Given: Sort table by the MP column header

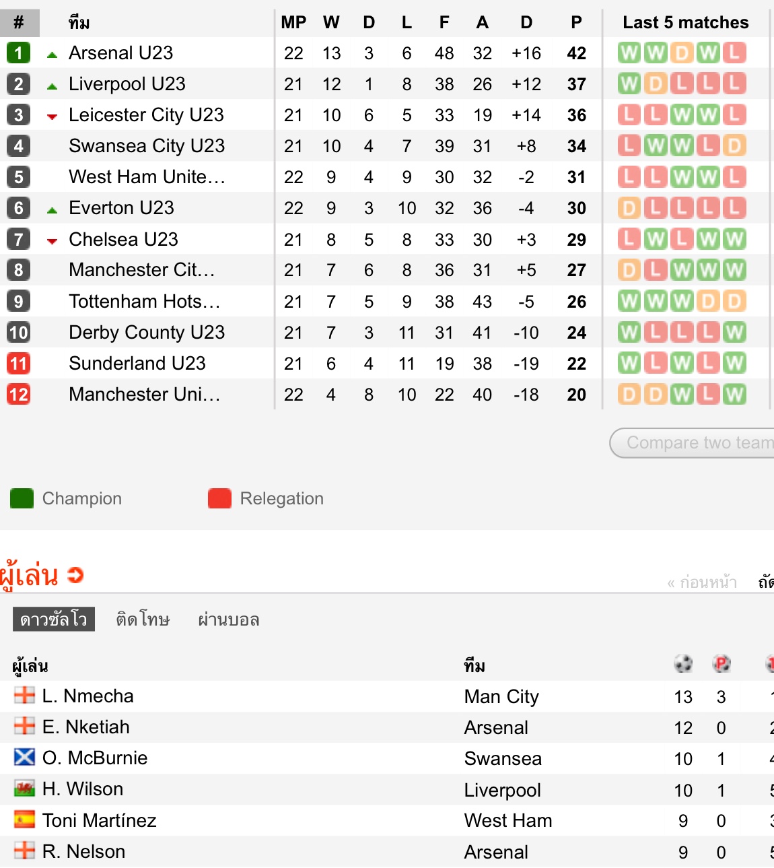Looking at the screenshot, I should (x=293, y=22).
